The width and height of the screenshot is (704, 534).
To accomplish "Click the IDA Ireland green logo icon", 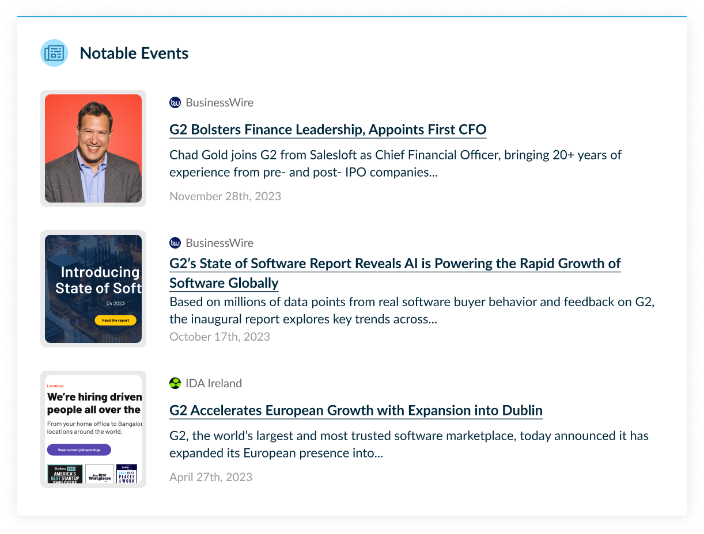I will [175, 383].
